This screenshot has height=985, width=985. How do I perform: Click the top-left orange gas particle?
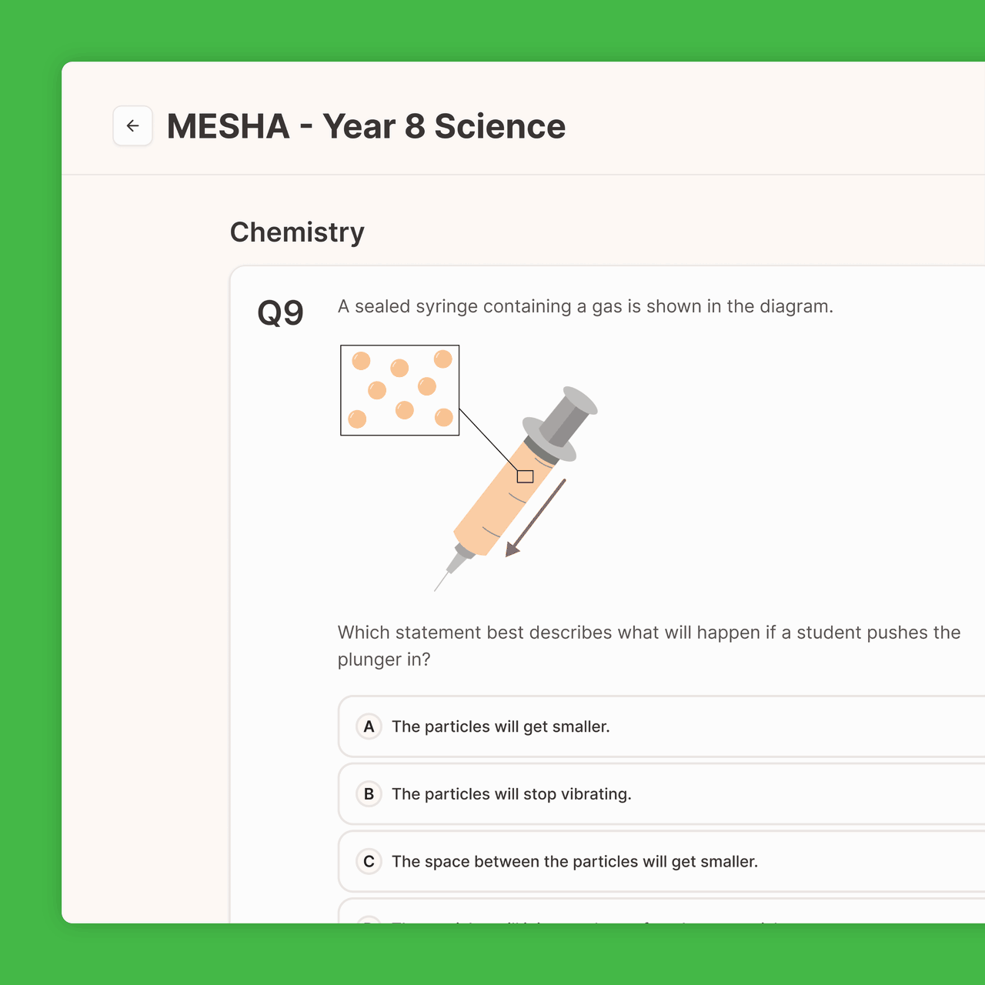pos(361,361)
